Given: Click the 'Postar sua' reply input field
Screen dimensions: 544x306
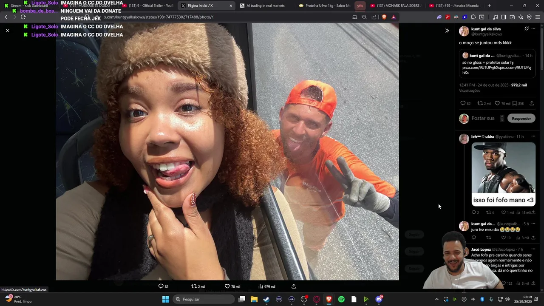Looking at the screenshot, I should click(x=483, y=118).
